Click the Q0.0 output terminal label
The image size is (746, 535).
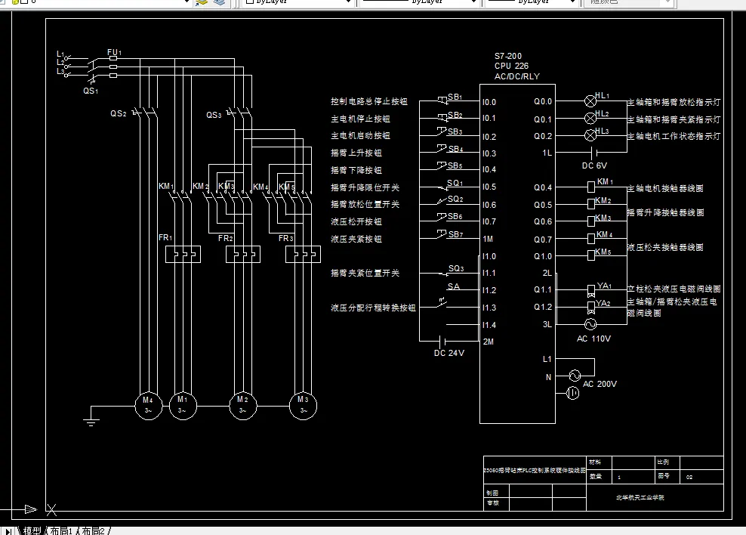coord(543,101)
